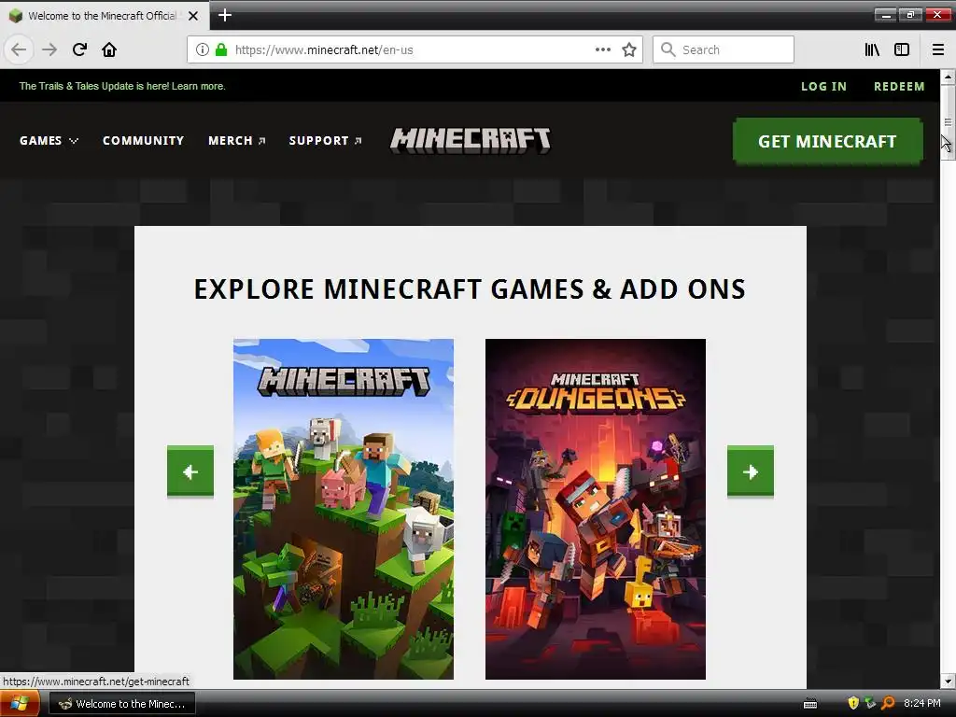This screenshot has width=956, height=717.
Task: Select the Welcome to the Minec... taskbar button
Action: click(122, 704)
